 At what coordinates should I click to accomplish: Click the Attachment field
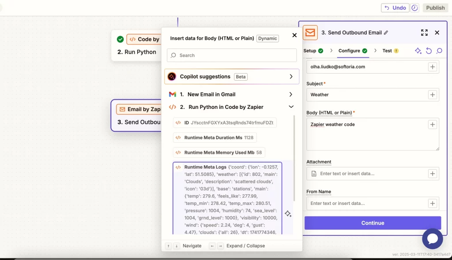point(373,174)
